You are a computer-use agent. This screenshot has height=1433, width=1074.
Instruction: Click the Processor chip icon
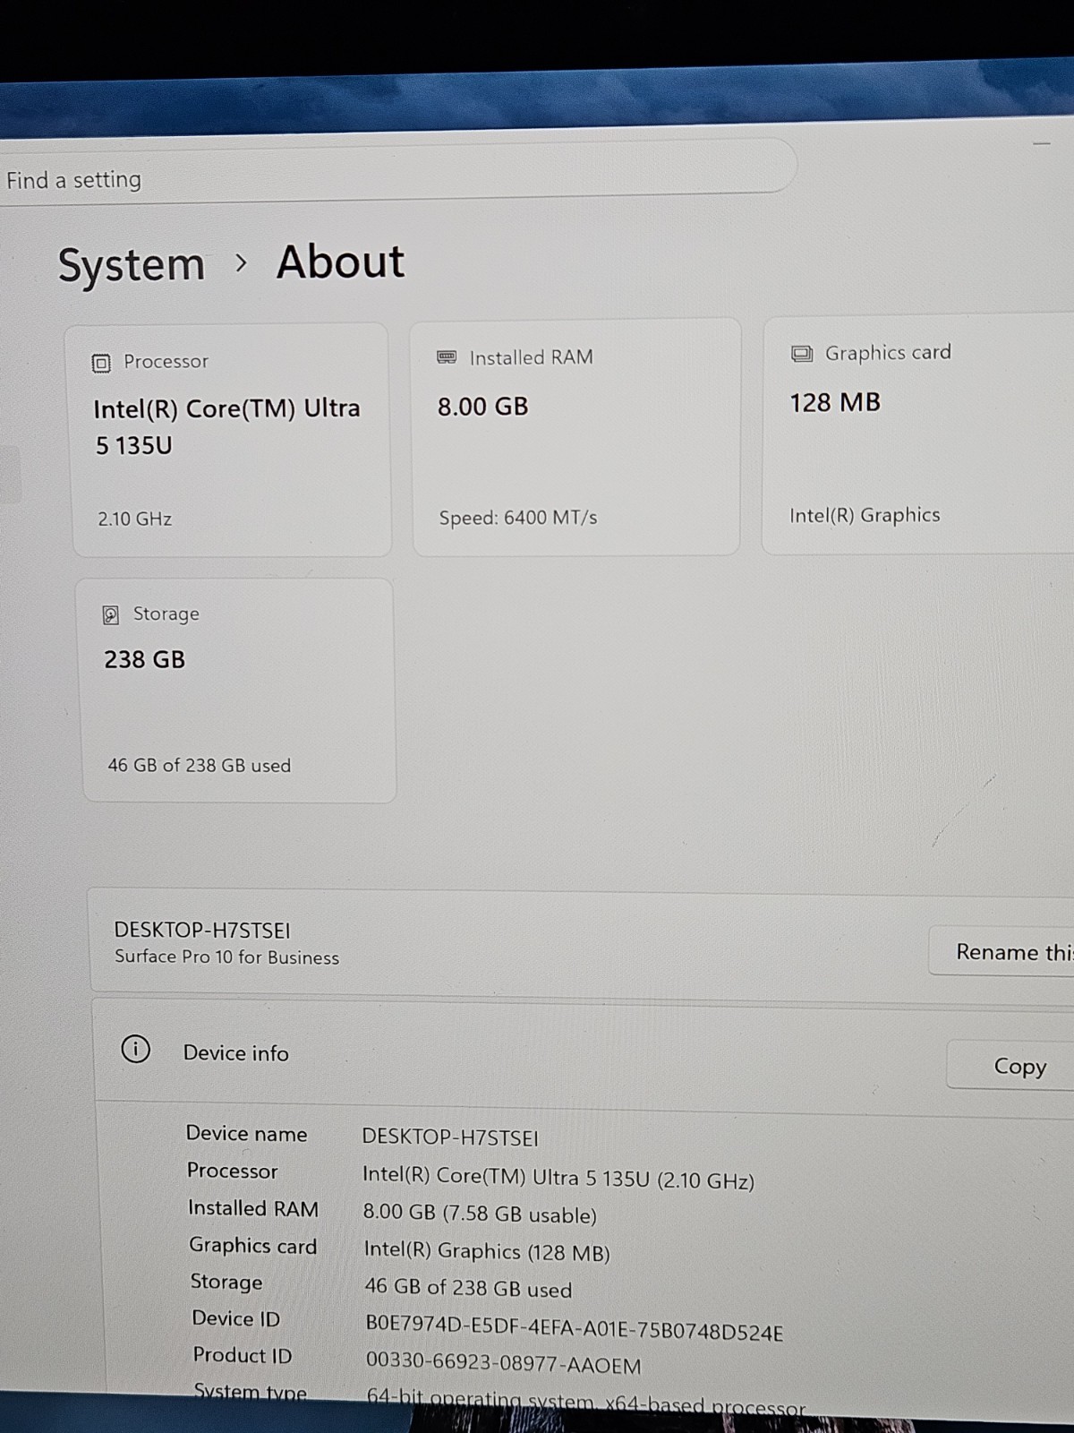101,363
